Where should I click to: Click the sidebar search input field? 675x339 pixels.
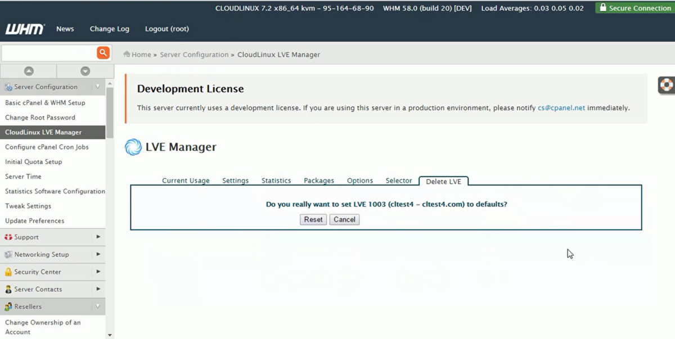49,53
